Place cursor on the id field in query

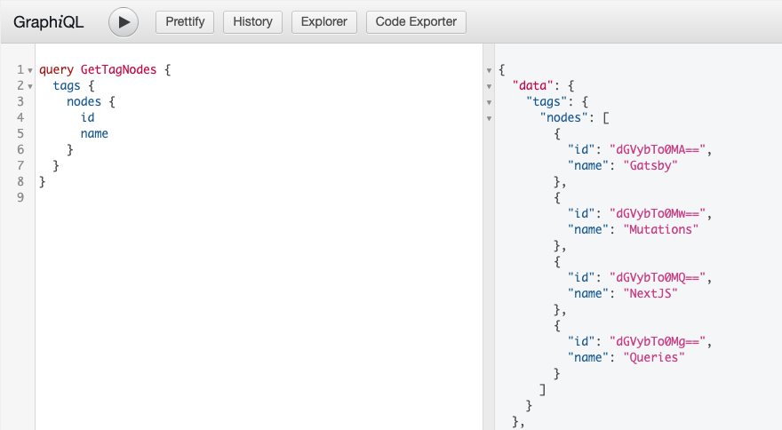click(x=87, y=117)
